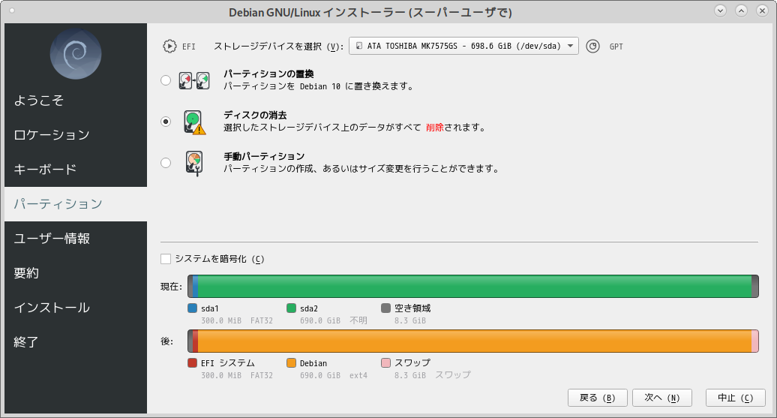The height and width of the screenshot is (418, 777).
Task: Click the replace-partition disk icon
Action: coord(194,80)
